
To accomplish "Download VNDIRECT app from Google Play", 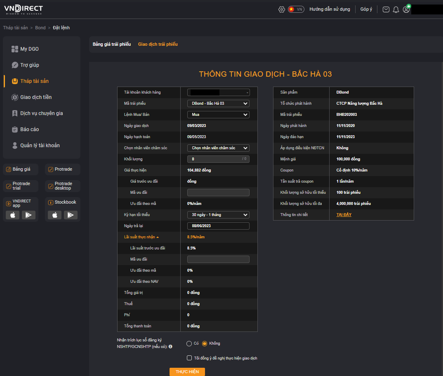I will 28,215.
